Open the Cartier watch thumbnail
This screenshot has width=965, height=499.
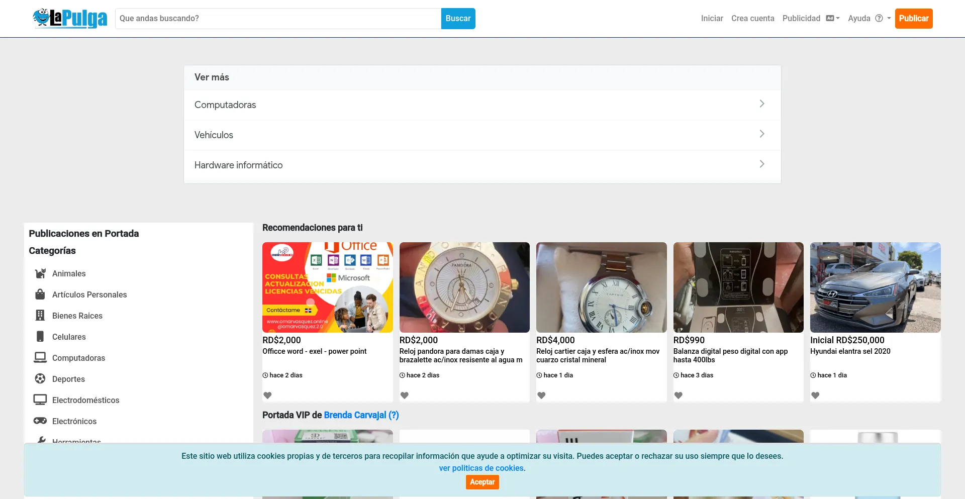tap(602, 287)
